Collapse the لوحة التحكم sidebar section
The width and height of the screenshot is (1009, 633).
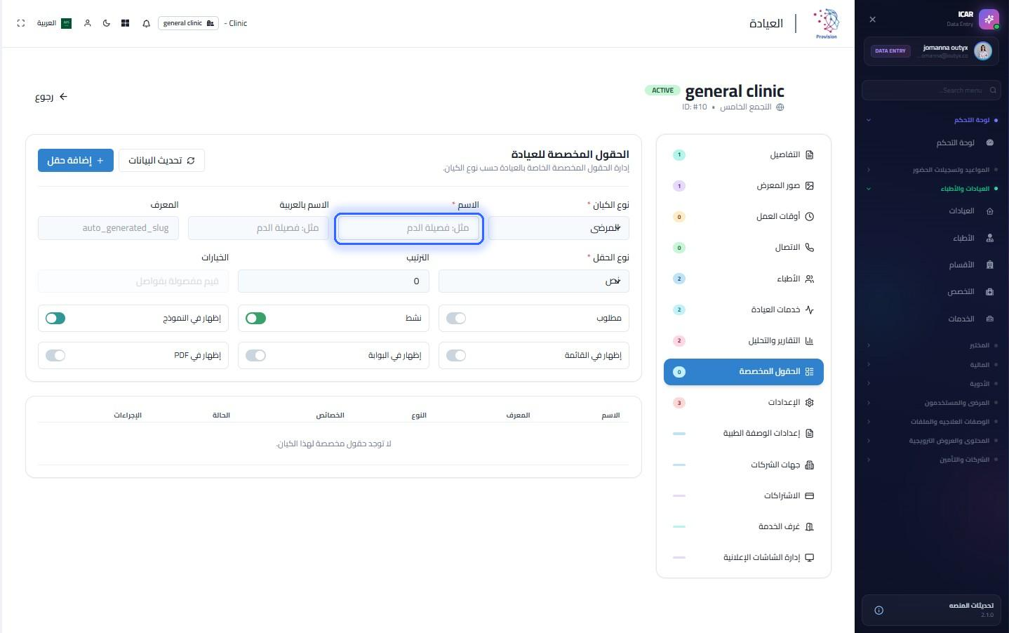tap(932, 120)
